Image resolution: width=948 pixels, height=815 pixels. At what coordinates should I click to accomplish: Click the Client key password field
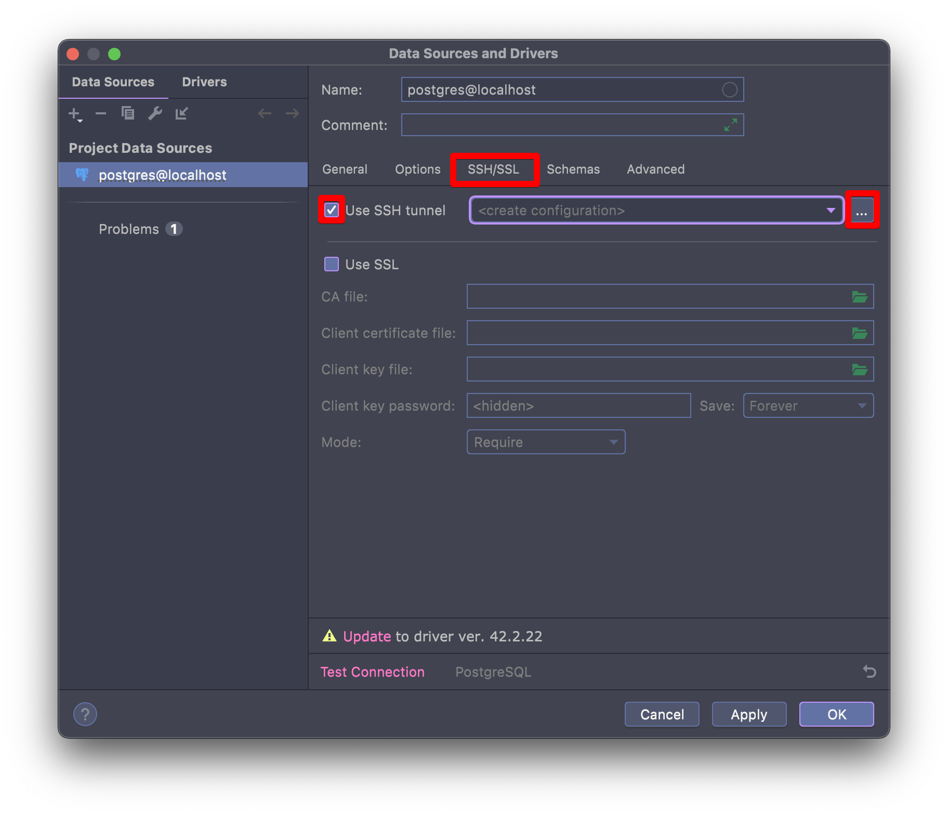578,405
